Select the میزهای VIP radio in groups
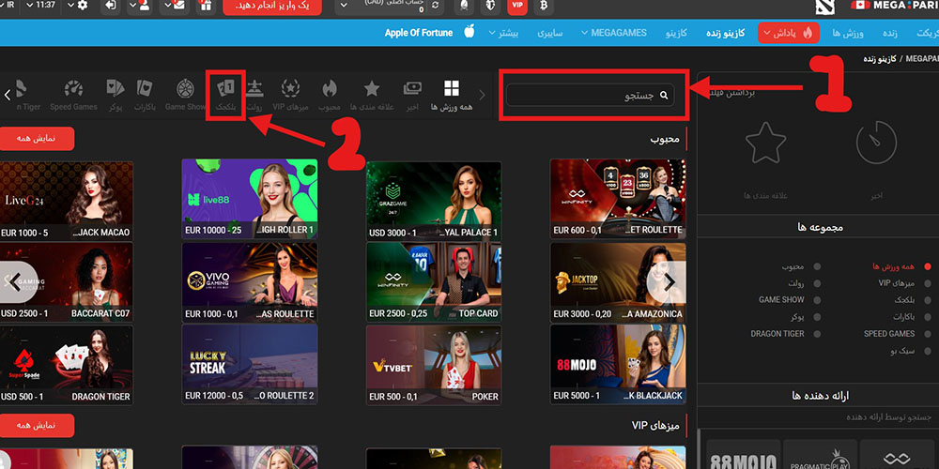This screenshot has width=939, height=469. point(928,283)
